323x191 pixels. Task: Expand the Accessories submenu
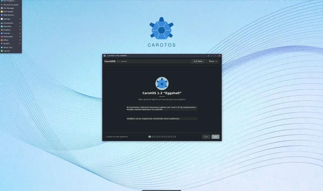11,23
